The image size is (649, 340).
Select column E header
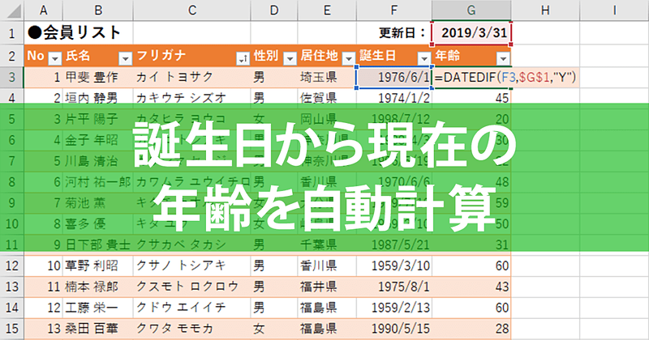coord(327,11)
